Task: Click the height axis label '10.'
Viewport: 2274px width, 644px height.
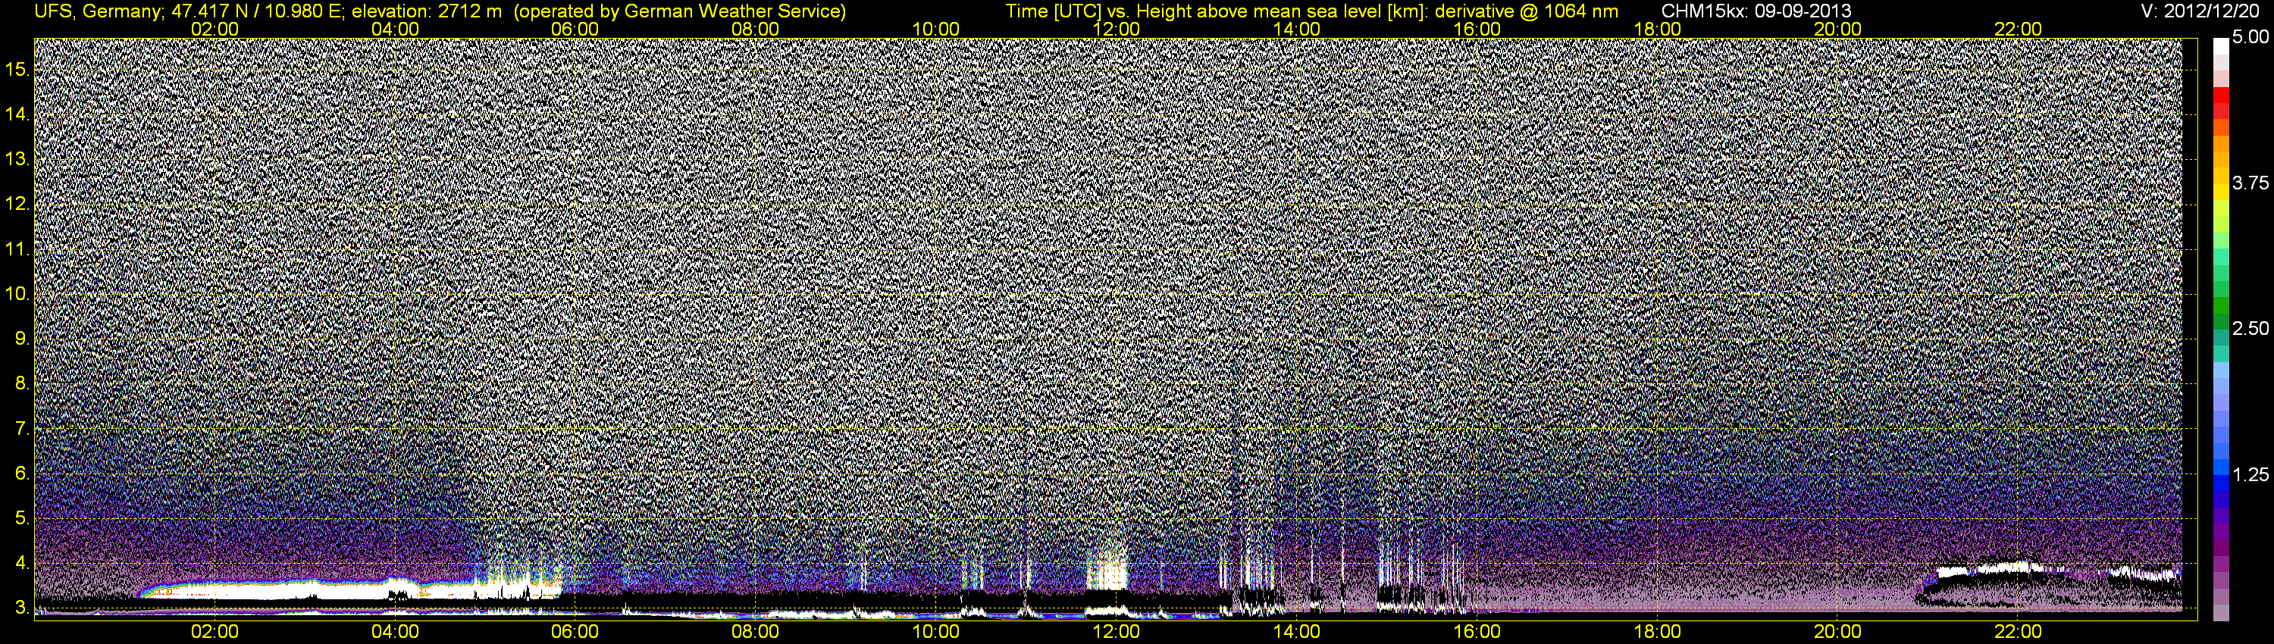Action: coord(17,294)
